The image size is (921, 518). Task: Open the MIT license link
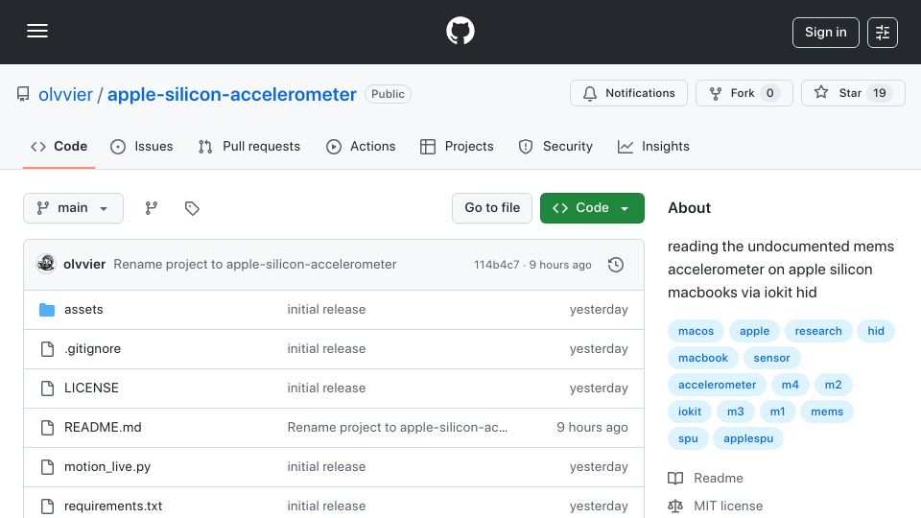(x=716, y=506)
